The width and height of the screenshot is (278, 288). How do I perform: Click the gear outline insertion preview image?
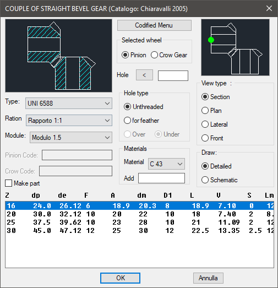coord(235,47)
